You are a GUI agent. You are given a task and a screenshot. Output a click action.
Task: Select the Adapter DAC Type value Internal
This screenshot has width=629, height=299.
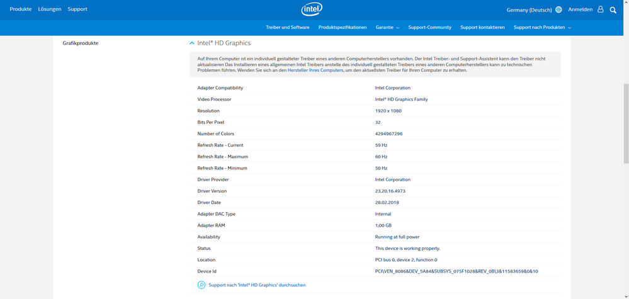(383, 214)
